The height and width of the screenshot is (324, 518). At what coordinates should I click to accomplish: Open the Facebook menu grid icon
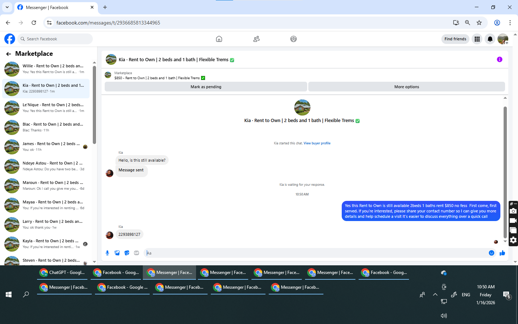(477, 39)
